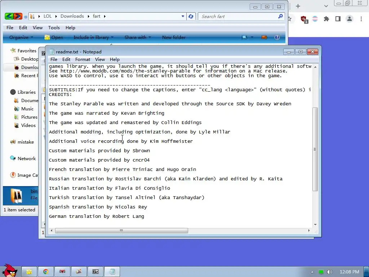Open Explorer Edit menu
This screenshot has height=277, width=369.
[x=23, y=27]
